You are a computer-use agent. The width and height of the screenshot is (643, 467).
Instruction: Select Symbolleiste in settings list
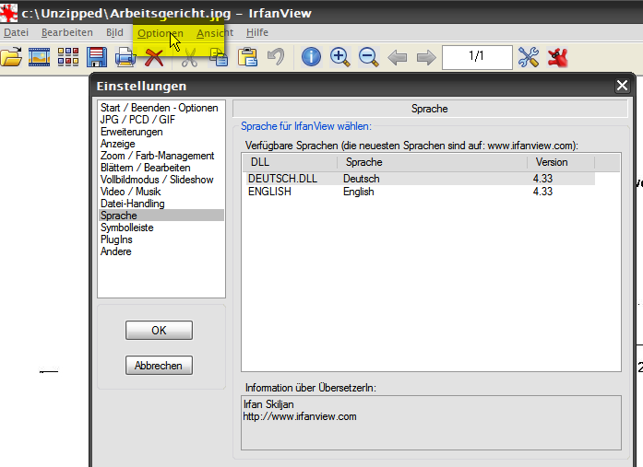[127, 228]
